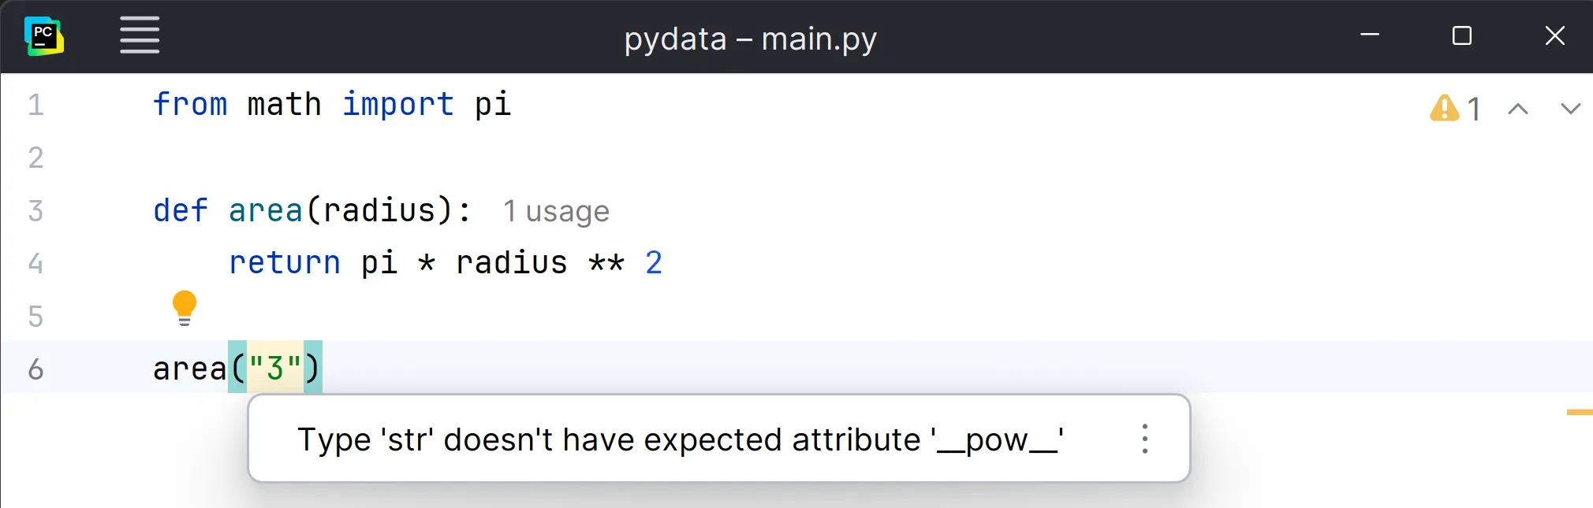Click the 'pi' import on line one
The image size is (1593, 508).
coord(493,104)
